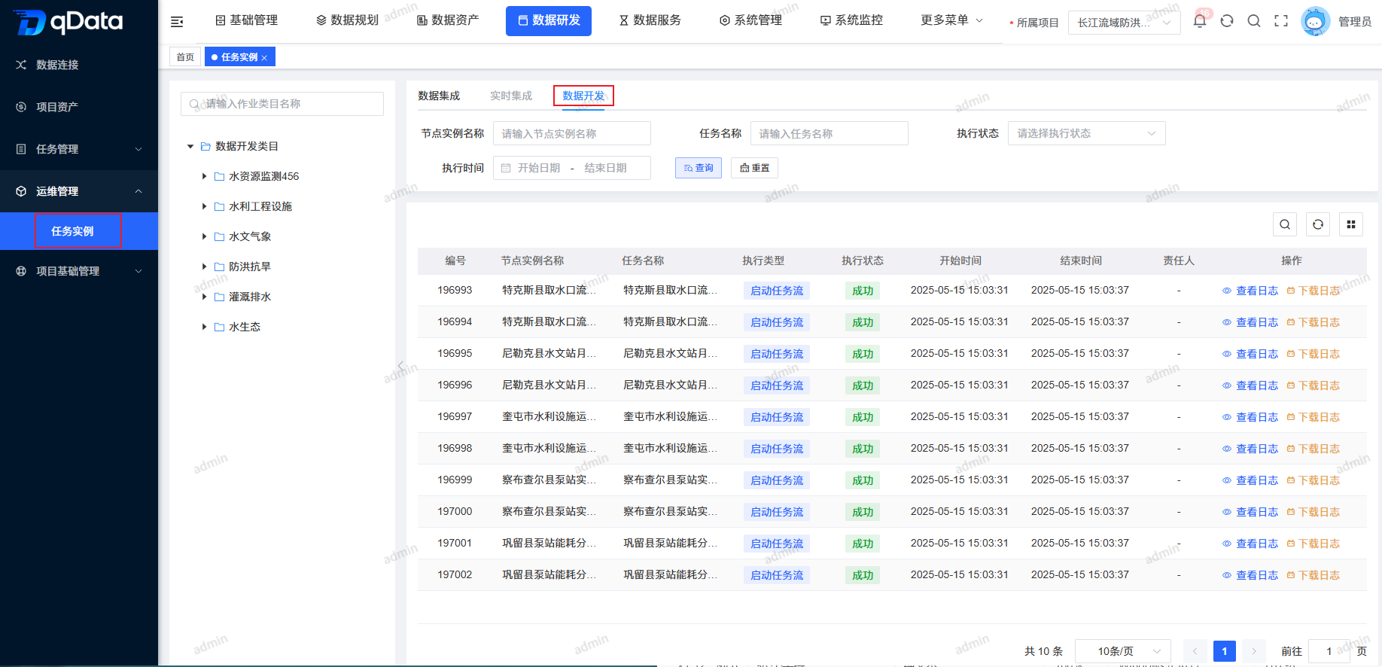Download log for row 196998
The height and width of the screenshot is (667, 1382).
(1314, 449)
